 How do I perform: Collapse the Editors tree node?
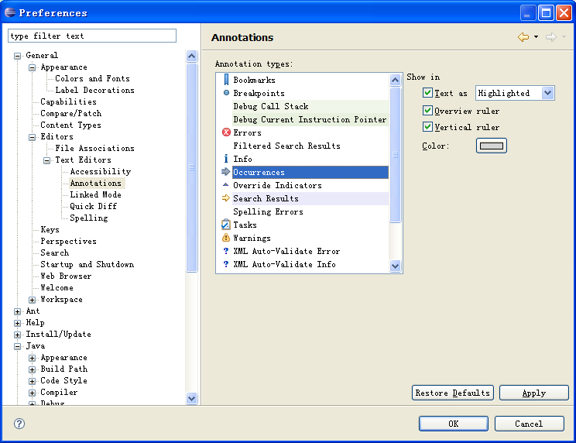pyautogui.click(x=32, y=137)
